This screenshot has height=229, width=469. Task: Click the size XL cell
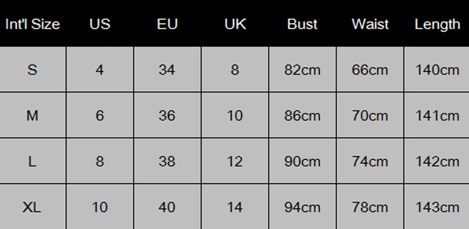pos(33,207)
